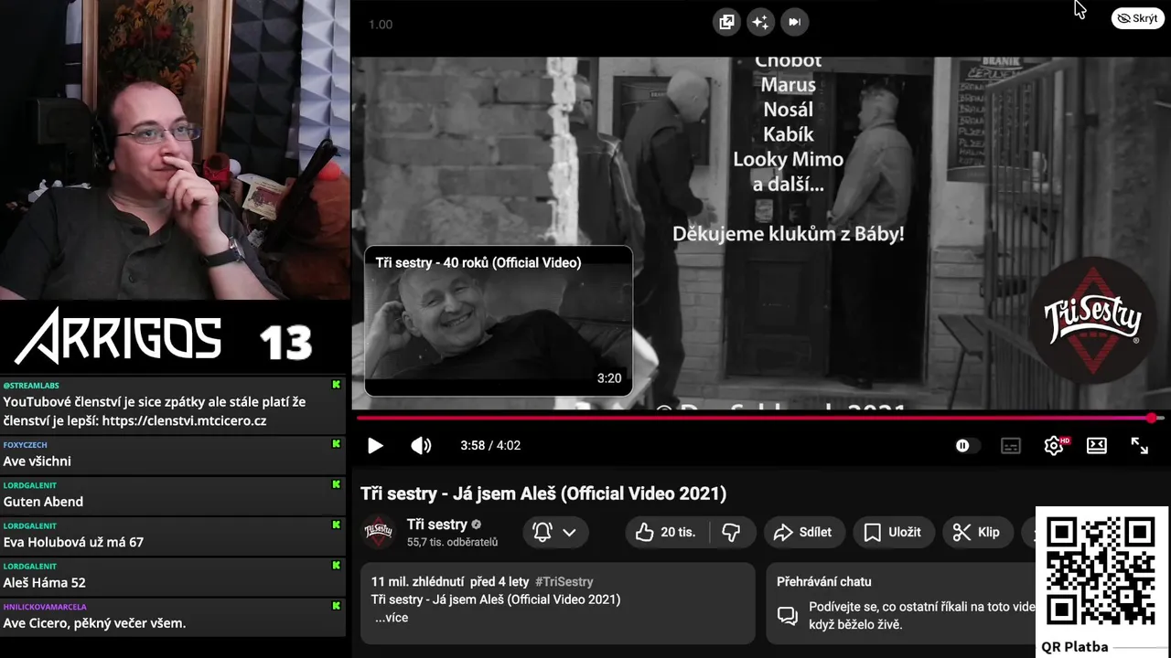
Task: Click the Tři Sestry logo watermark in video
Action: coord(1094,320)
